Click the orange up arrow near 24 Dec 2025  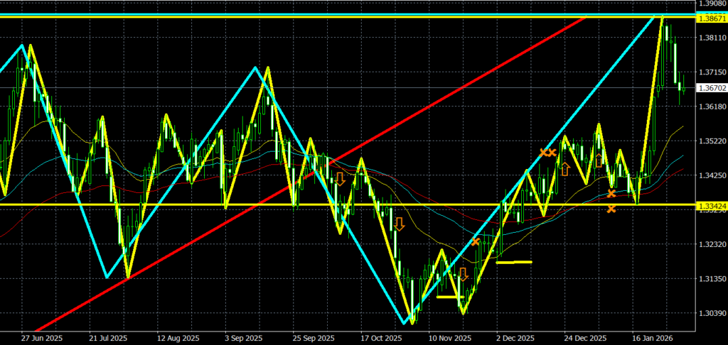pyautogui.click(x=599, y=159)
